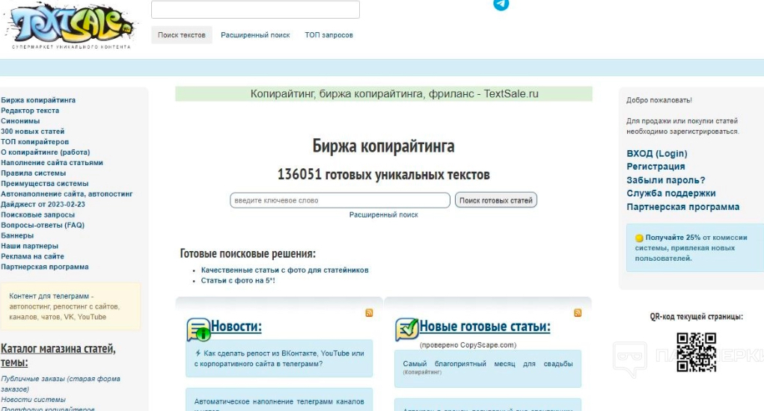Focus the keyword search input field
Screen dimensions: 764x411
(x=340, y=200)
